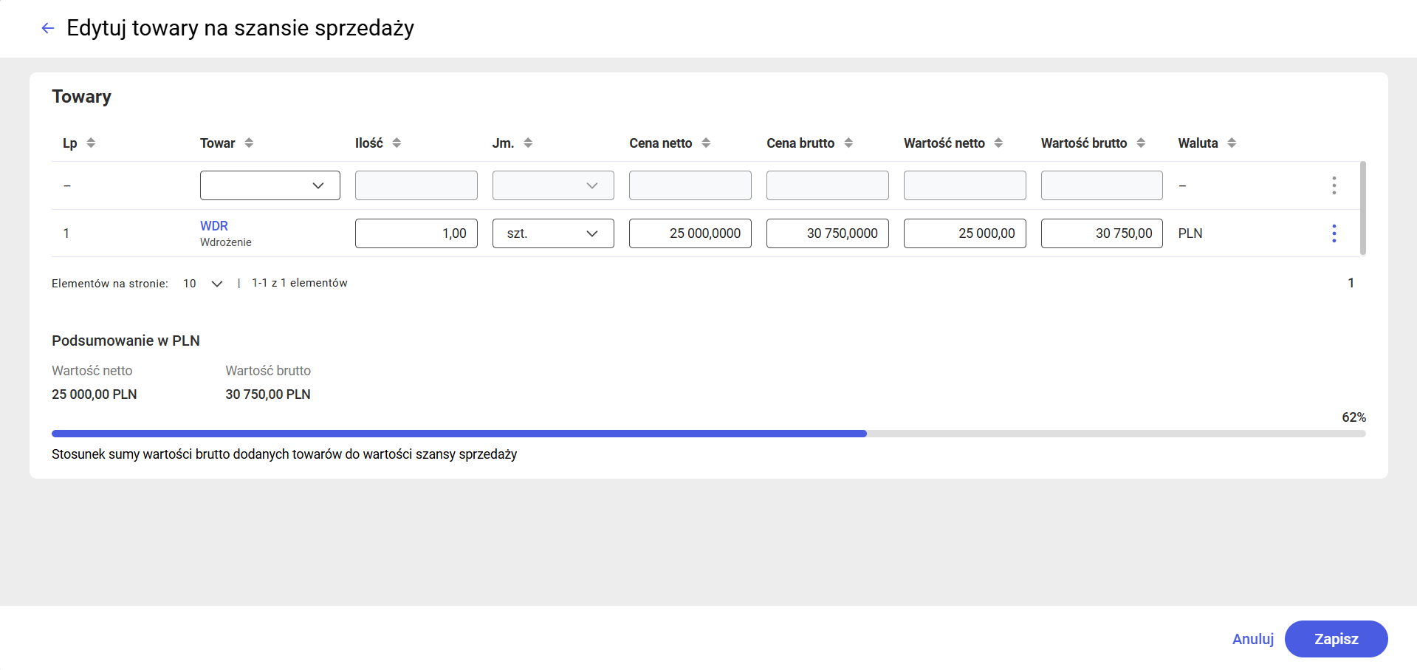Click the Wdrożenie product description

pyautogui.click(x=226, y=242)
